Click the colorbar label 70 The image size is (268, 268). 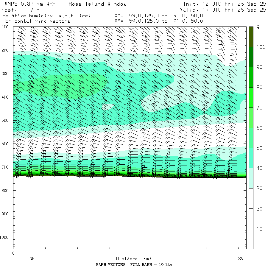tap(259, 108)
